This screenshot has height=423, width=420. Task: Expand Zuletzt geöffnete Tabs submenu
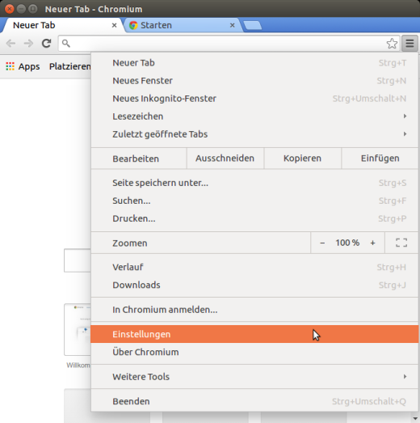(x=254, y=133)
